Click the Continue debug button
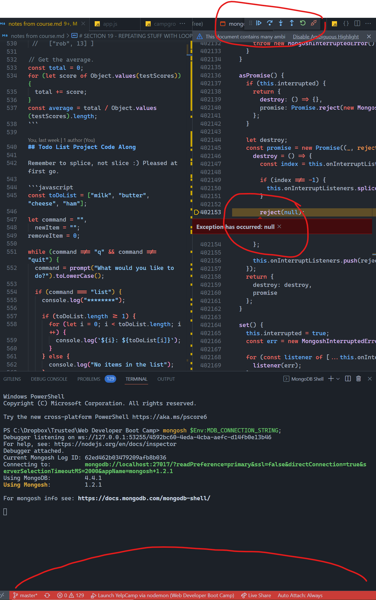The height and width of the screenshot is (600, 376). [259, 23]
